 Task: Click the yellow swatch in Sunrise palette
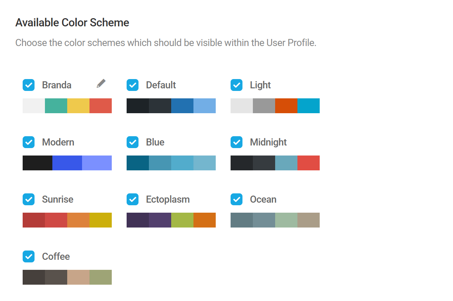[x=100, y=220]
